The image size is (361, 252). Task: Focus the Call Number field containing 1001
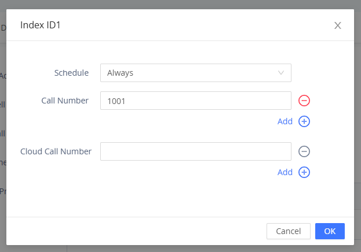196,101
